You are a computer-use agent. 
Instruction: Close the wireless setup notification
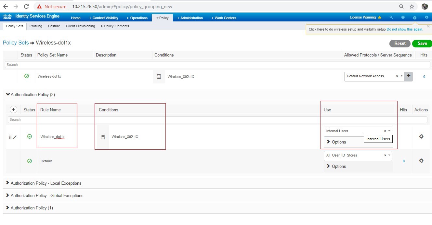[x=428, y=26]
